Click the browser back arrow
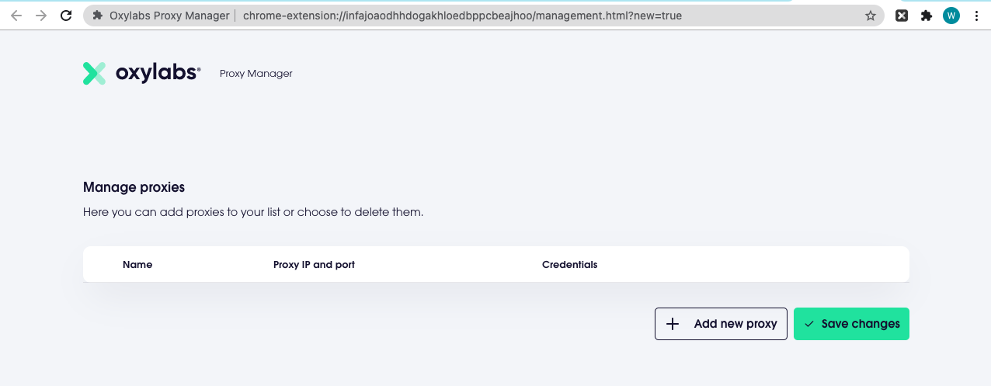This screenshot has width=991, height=386. 16,16
